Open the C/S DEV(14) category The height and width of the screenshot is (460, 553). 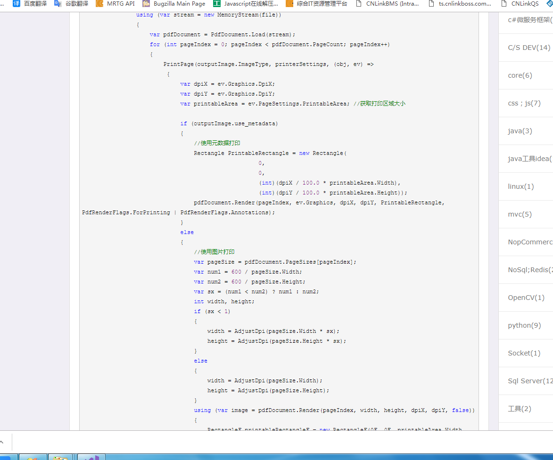[x=529, y=48]
